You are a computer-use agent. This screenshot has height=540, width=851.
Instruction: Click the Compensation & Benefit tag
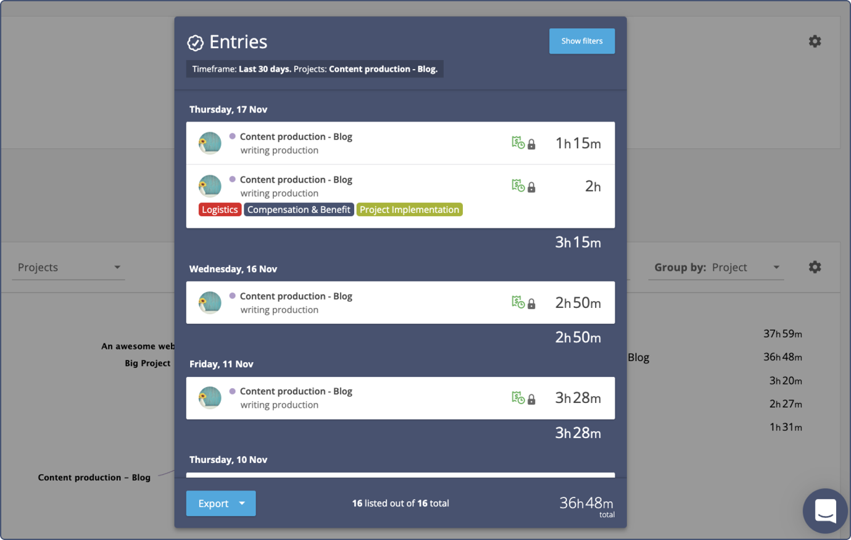[299, 210]
